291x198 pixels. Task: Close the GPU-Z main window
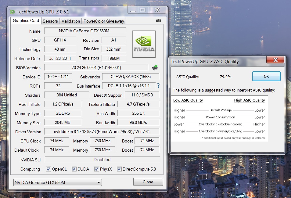157,10
